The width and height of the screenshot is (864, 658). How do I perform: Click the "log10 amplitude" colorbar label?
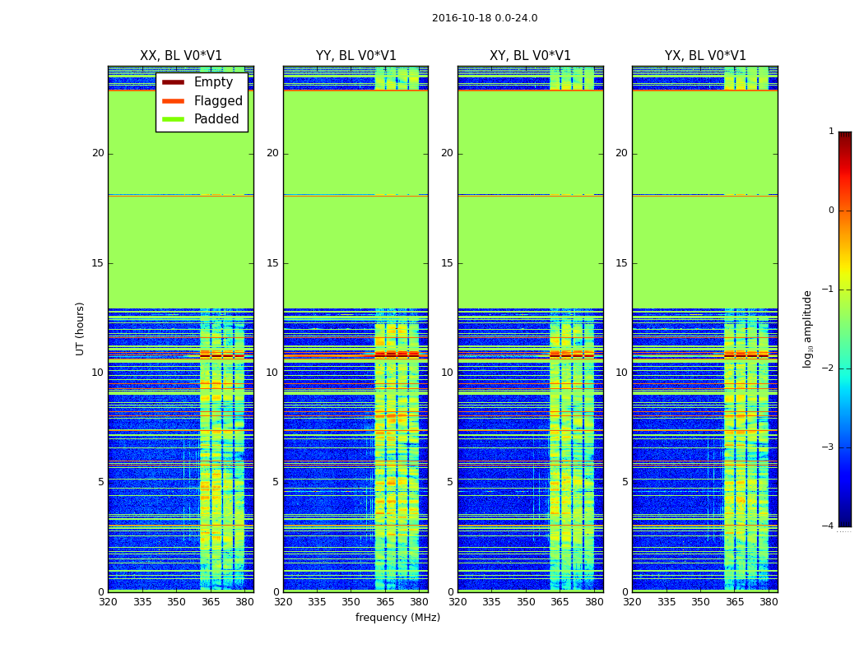pos(807,329)
